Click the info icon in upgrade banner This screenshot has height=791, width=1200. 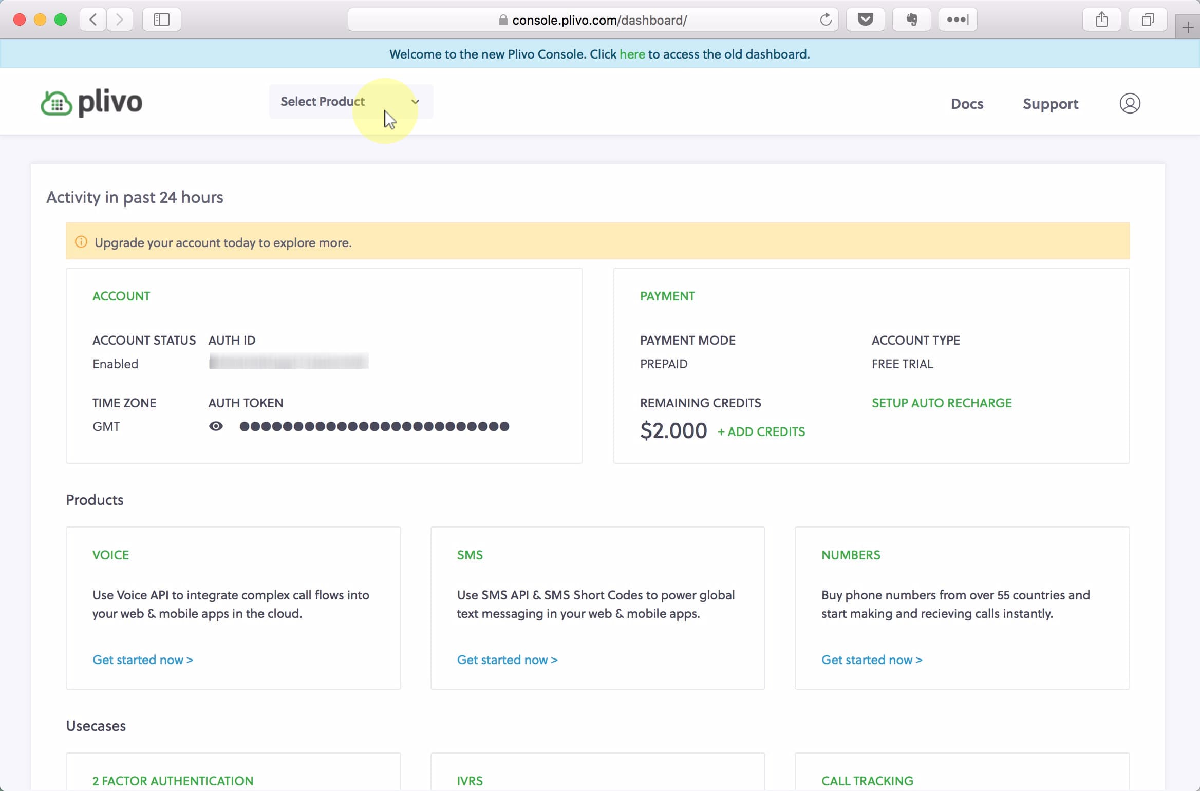coord(81,242)
